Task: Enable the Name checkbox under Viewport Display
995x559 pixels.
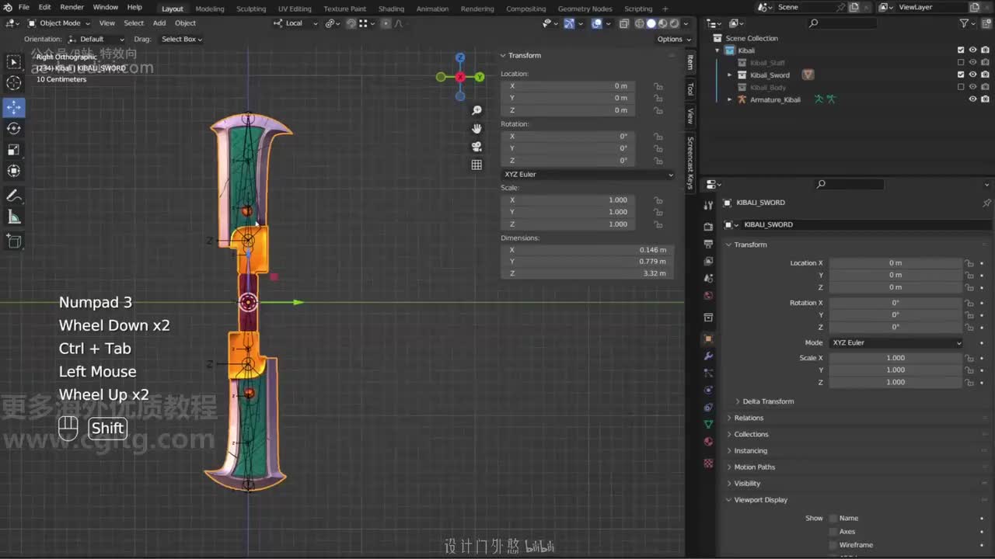Action: tap(833, 518)
